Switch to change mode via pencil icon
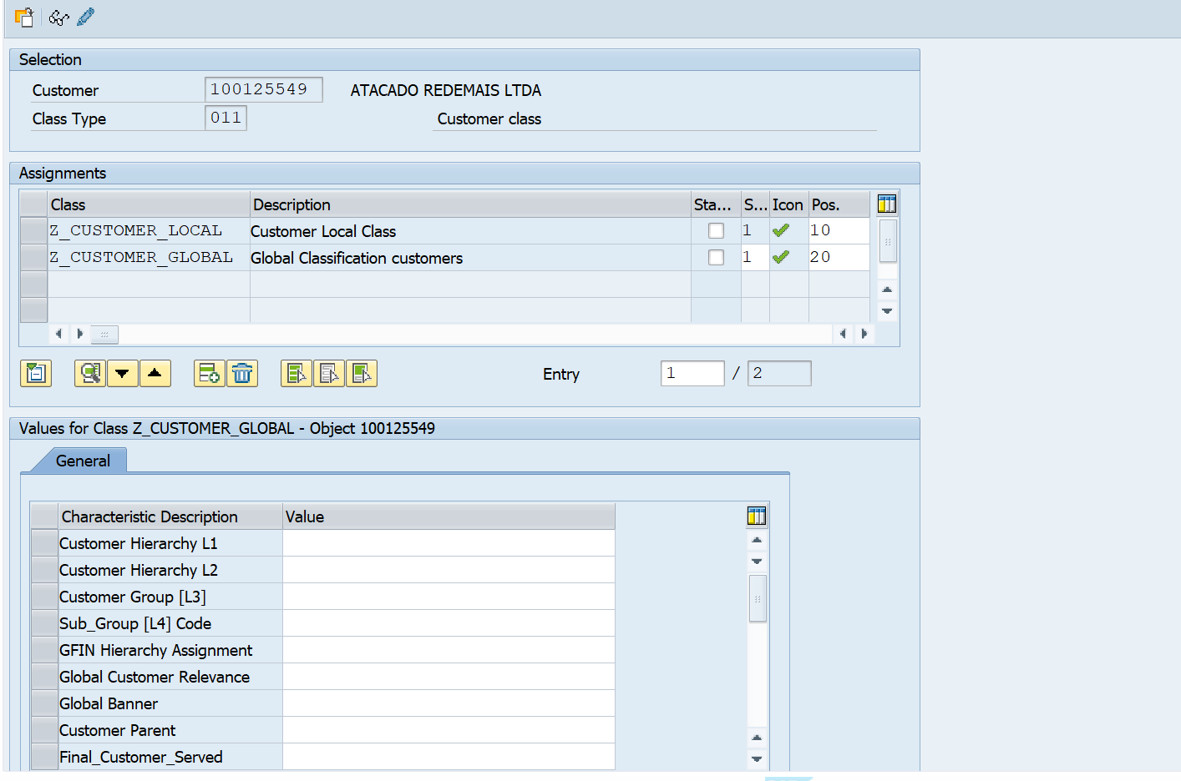This screenshot has width=1181, height=781. pos(85,17)
